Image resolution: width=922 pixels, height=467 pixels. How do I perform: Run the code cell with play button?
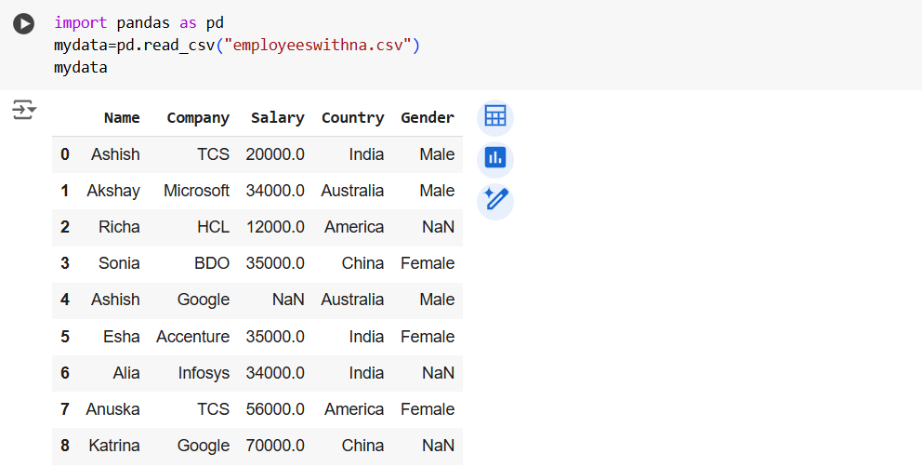click(x=23, y=24)
